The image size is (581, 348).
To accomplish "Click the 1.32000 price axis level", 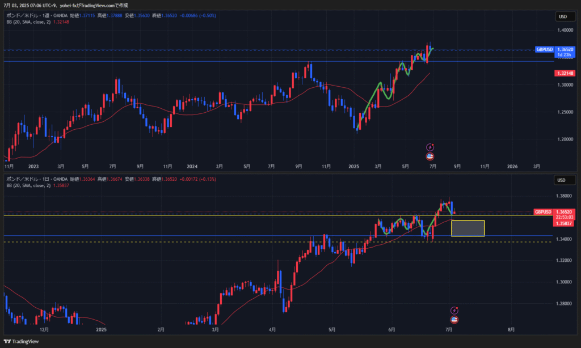I will point(563,260).
